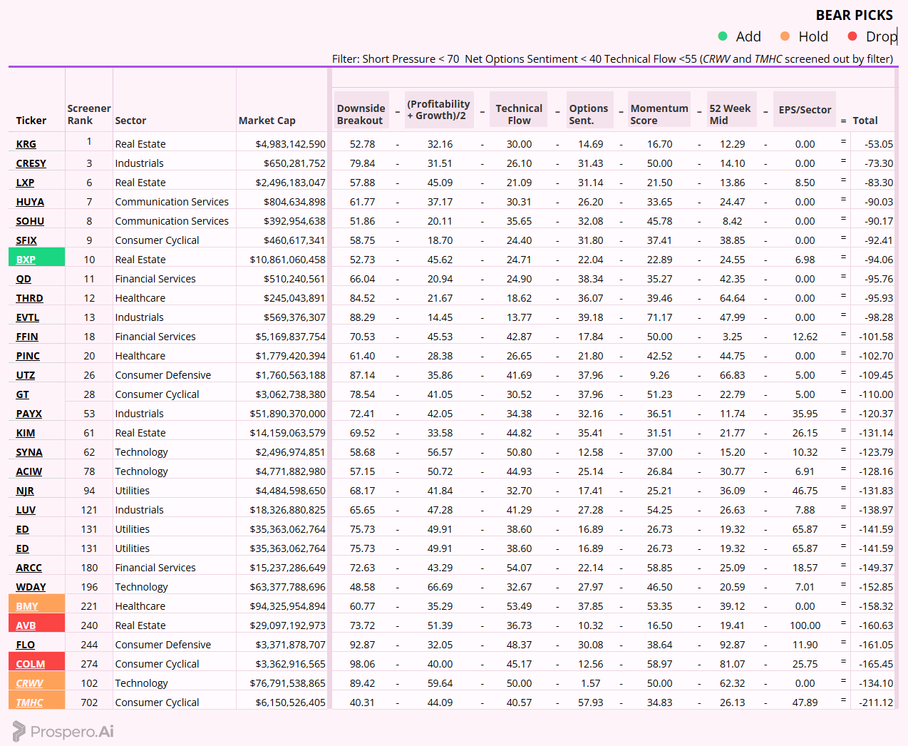
Task: Select AVB EPS/Sector value 100.00
Action: coord(805,625)
